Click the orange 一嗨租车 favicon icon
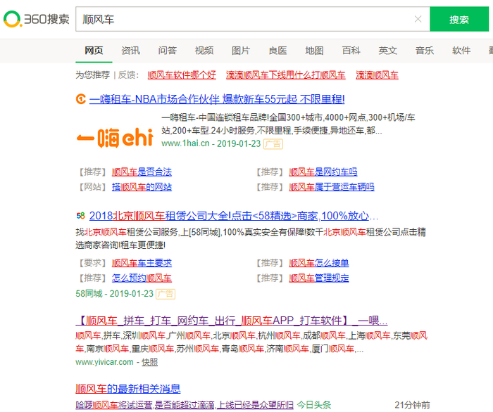493x412 pixels. point(81,99)
